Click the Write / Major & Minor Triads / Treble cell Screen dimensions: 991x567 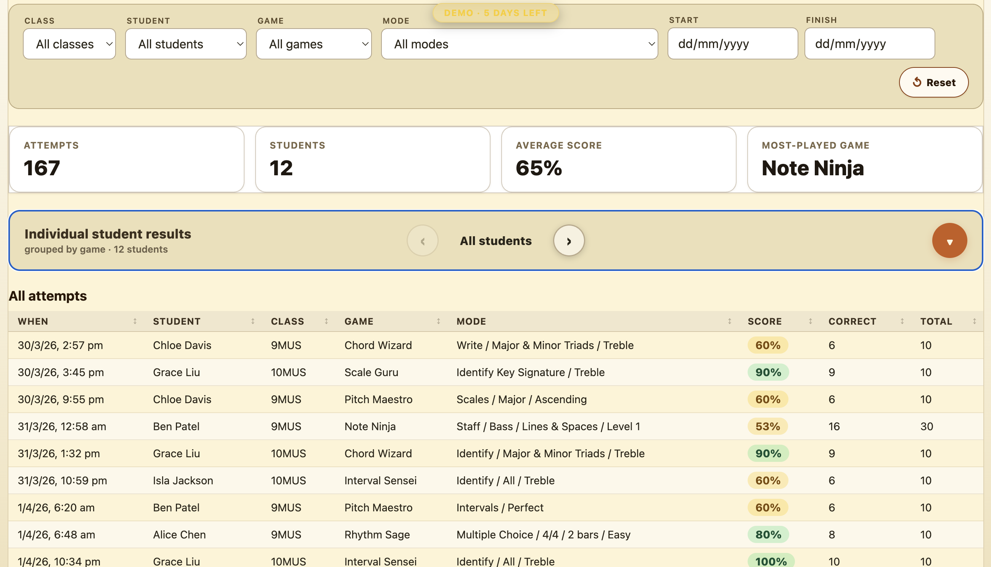pos(545,345)
